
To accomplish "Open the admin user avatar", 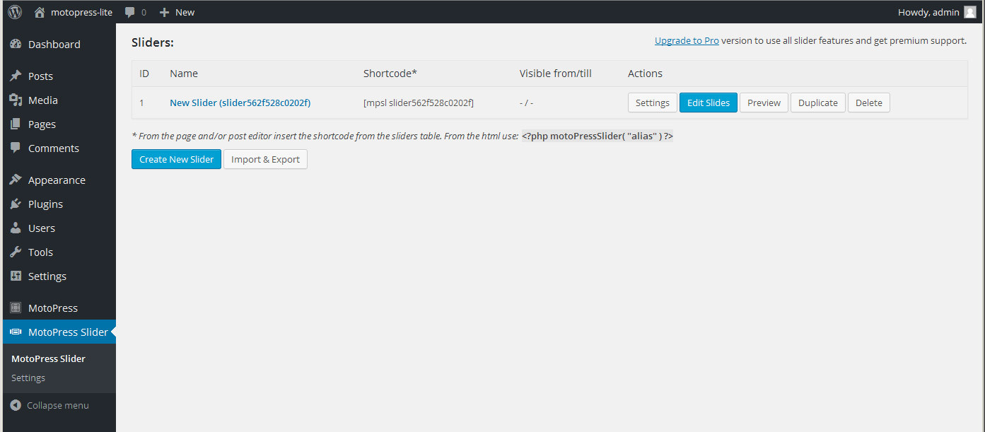I will [970, 12].
